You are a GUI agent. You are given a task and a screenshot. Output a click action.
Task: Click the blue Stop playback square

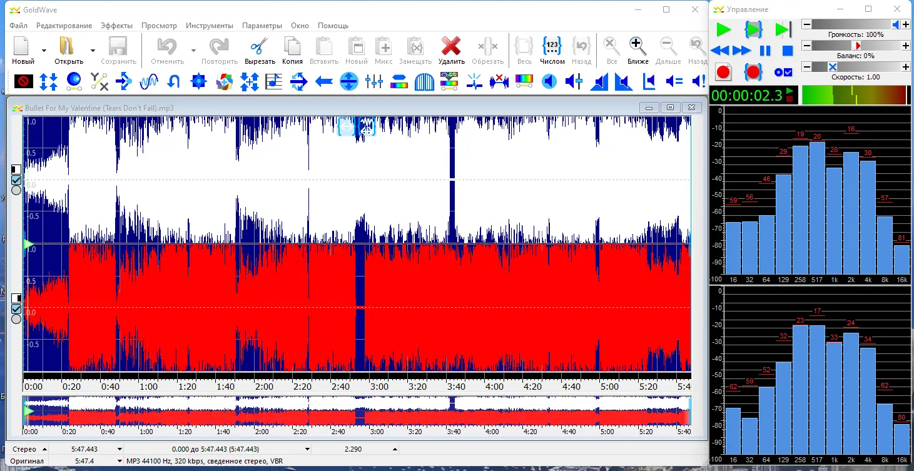tap(788, 51)
